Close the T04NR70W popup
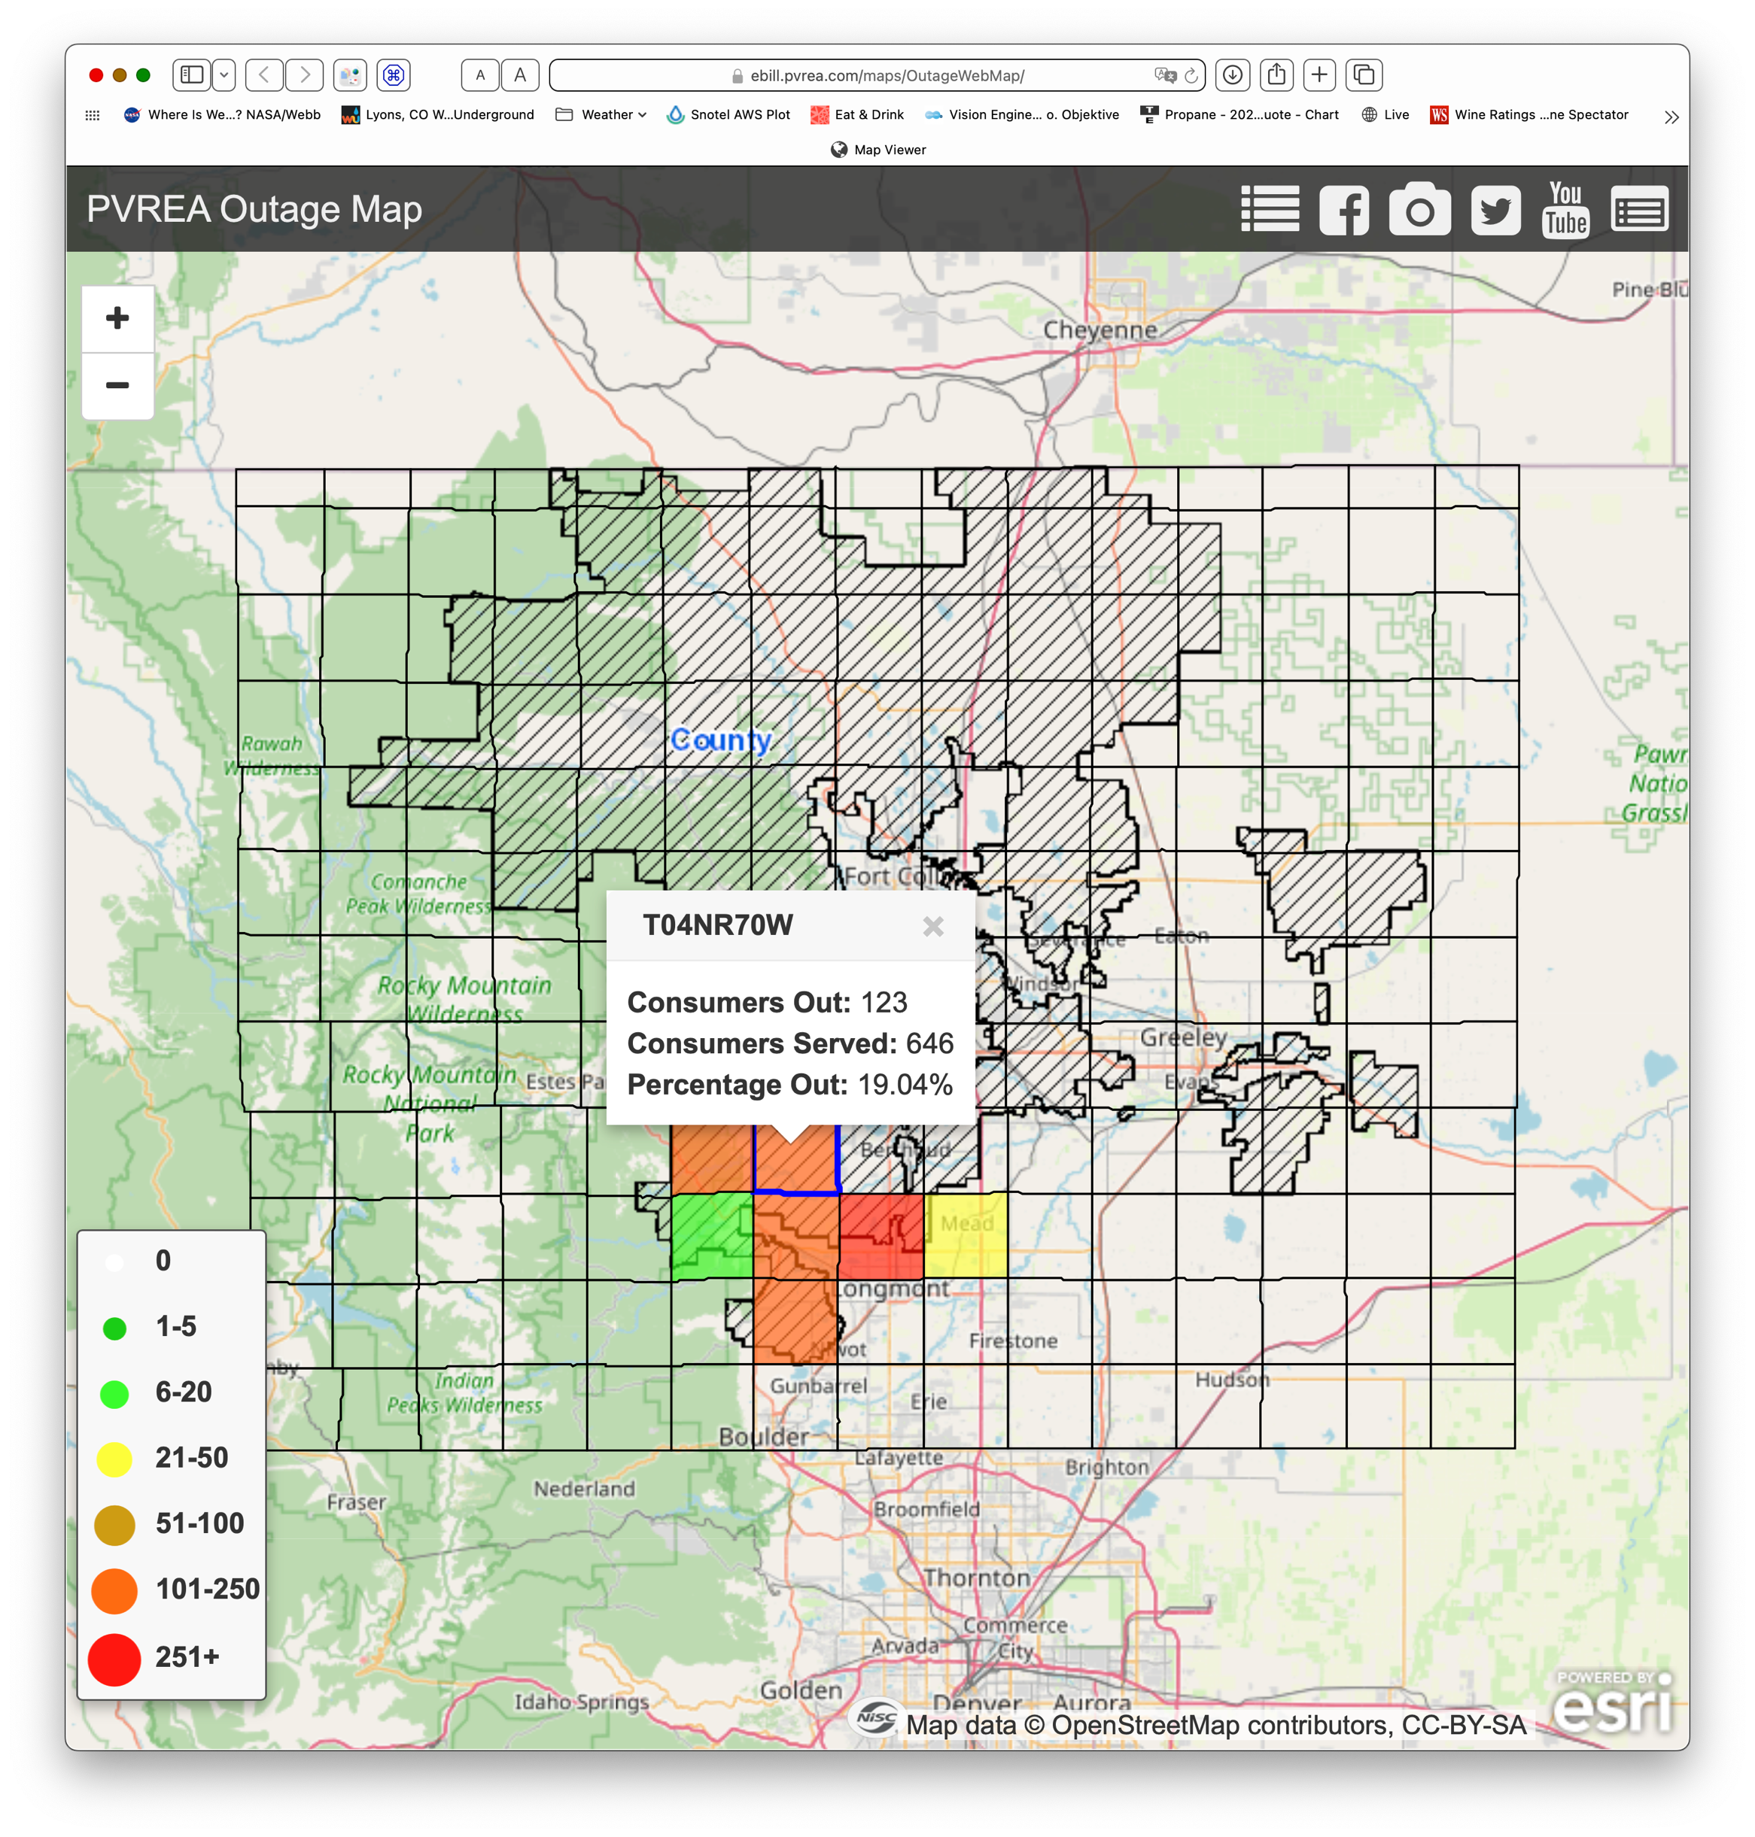Viewport: 1755px width, 1837px height. [x=932, y=927]
